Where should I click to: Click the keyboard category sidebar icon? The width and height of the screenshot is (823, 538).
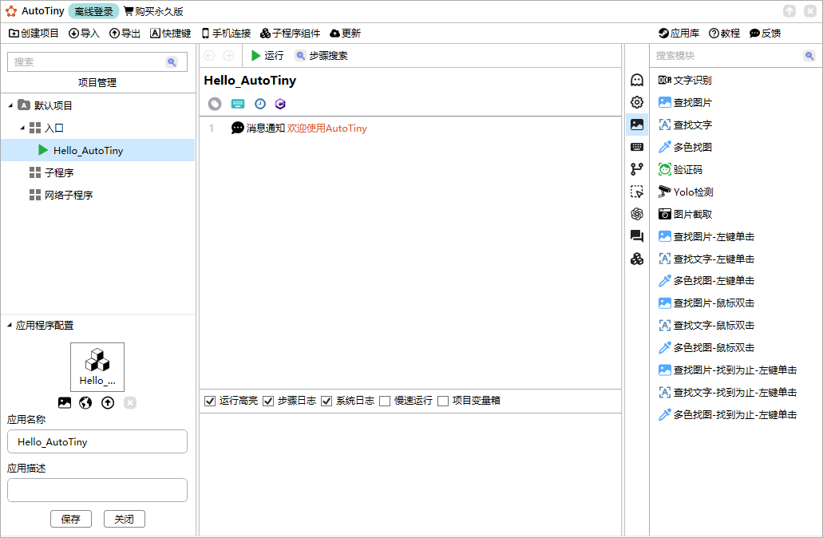[x=637, y=147]
